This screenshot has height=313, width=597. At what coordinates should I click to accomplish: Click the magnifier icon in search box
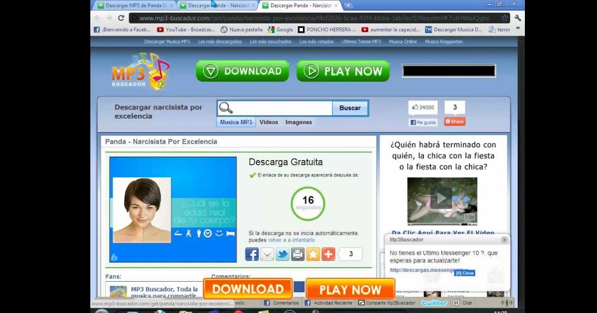pyautogui.click(x=226, y=108)
